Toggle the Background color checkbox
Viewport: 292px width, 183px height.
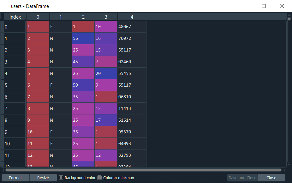61,178
